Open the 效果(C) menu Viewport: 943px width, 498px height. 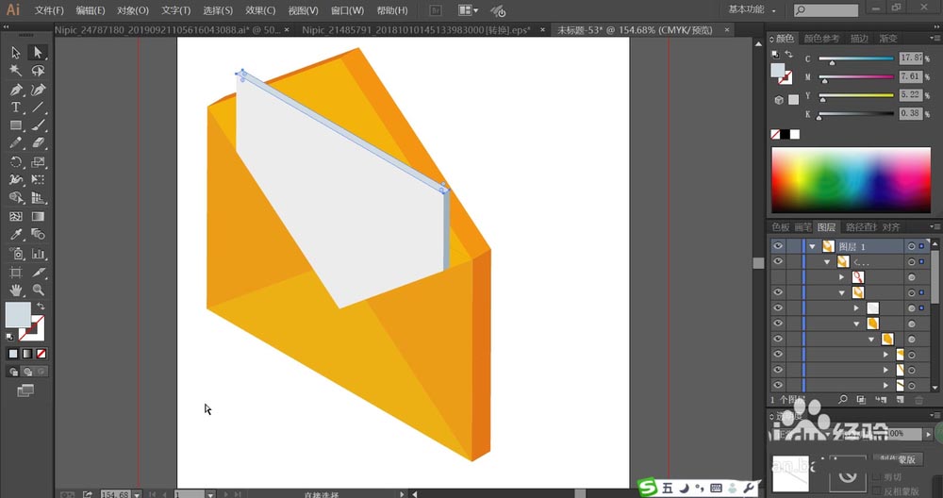[260, 10]
